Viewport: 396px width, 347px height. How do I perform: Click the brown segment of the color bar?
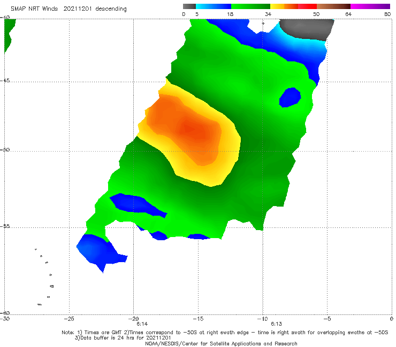[333, 6]
